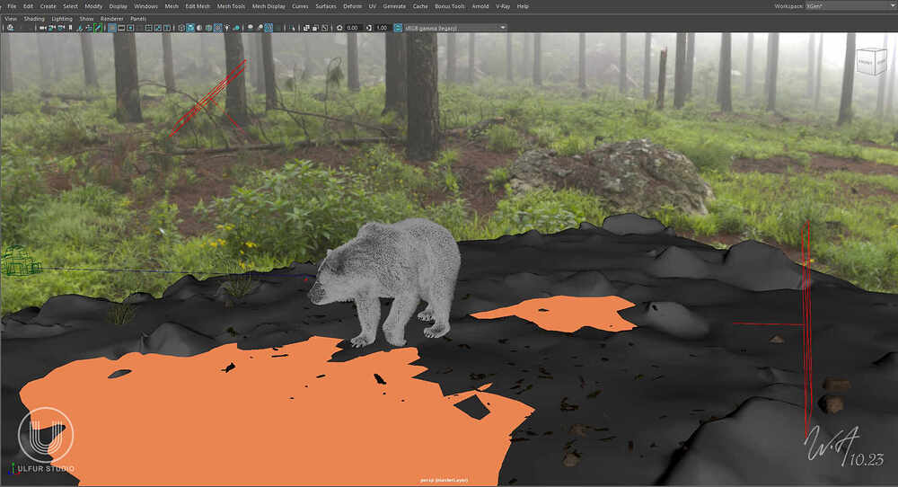The width and height of the screenshot is (898, 487).
Task: Click Screen Space Ambient Occlusion icon
Action: 250,28
